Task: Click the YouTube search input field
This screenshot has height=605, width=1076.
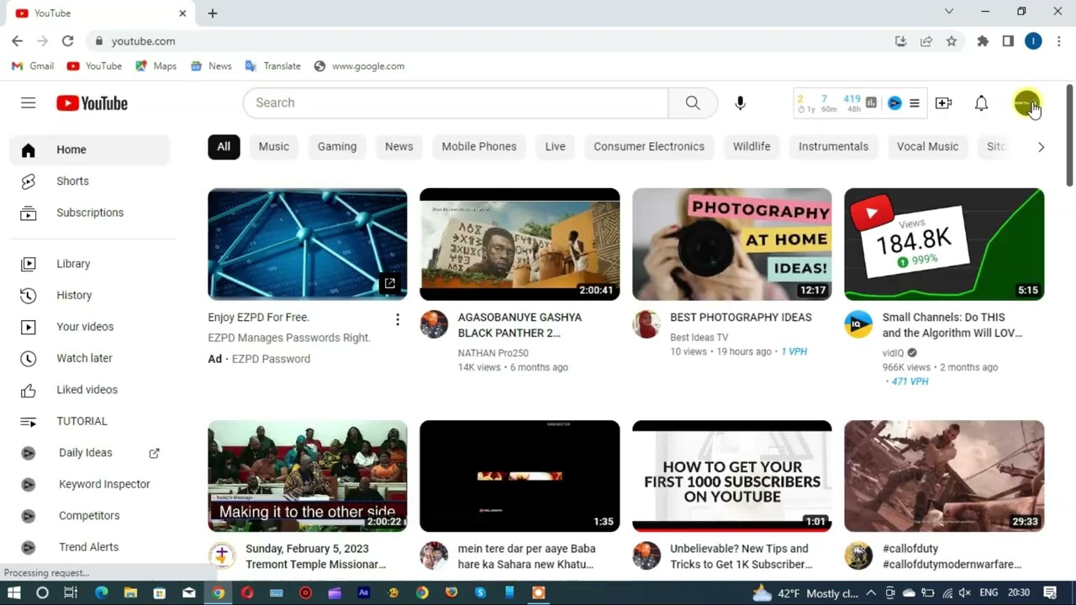Action: [456, 103]
